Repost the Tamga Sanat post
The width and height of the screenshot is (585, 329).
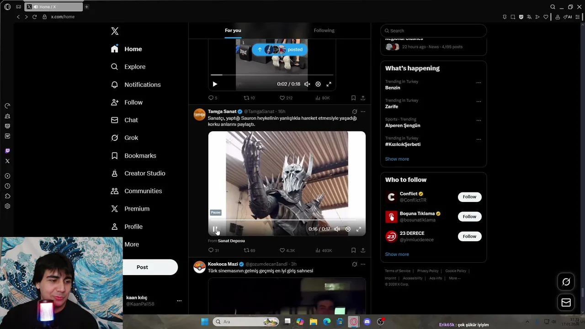pos(247,250)
